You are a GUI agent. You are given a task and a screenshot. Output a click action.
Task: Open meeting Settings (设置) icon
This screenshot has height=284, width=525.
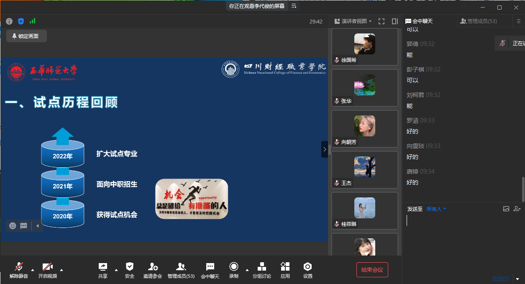tap(307, 267)
